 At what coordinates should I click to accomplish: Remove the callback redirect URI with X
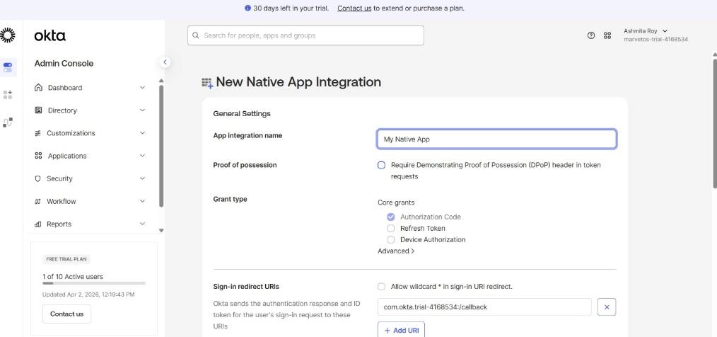pos(607,307)
